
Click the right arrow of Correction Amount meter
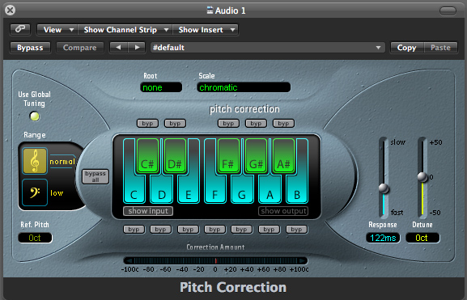coord(303,260)
